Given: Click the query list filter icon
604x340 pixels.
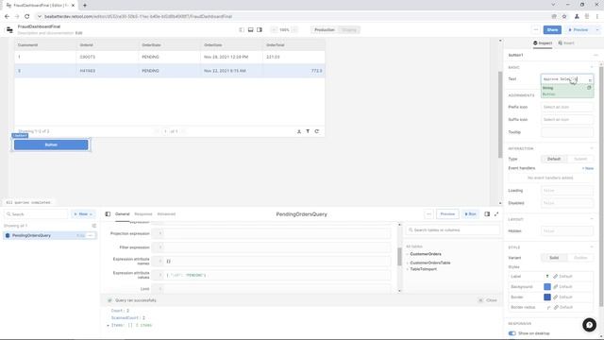Looking at the screenshot, I should (94, 226).
